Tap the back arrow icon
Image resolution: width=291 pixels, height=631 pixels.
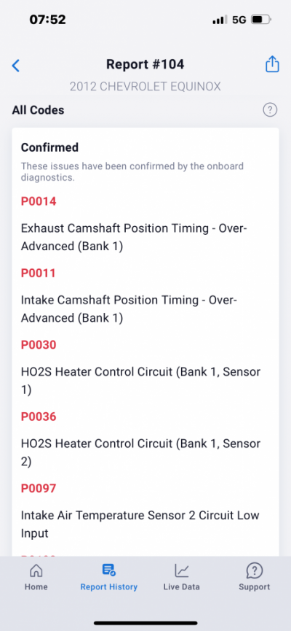click(x=16, y=65)
